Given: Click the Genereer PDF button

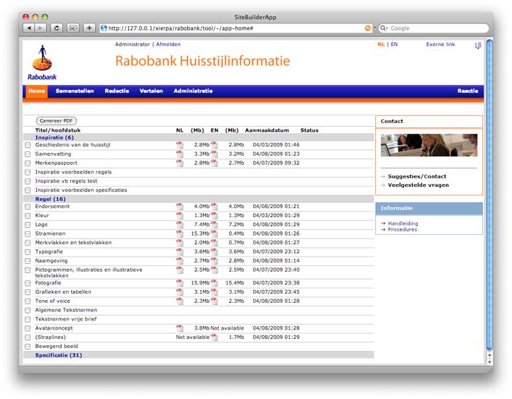Looking at the screenshot, I should click(56, 121).
